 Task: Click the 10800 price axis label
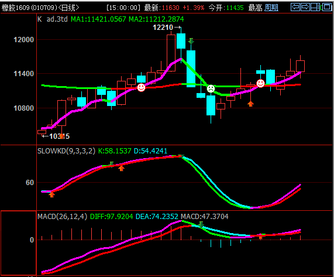pos(23,108)
